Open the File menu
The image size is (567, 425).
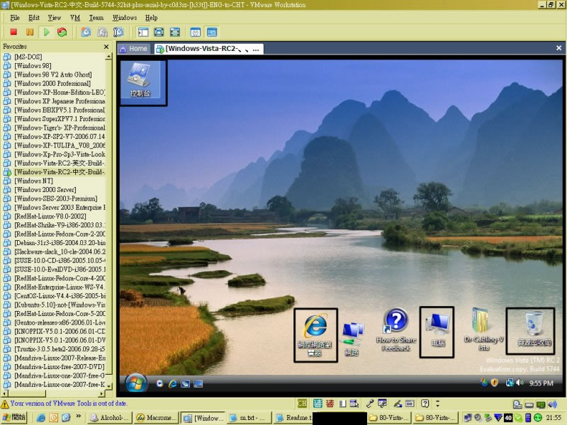(x=15, y=18)
